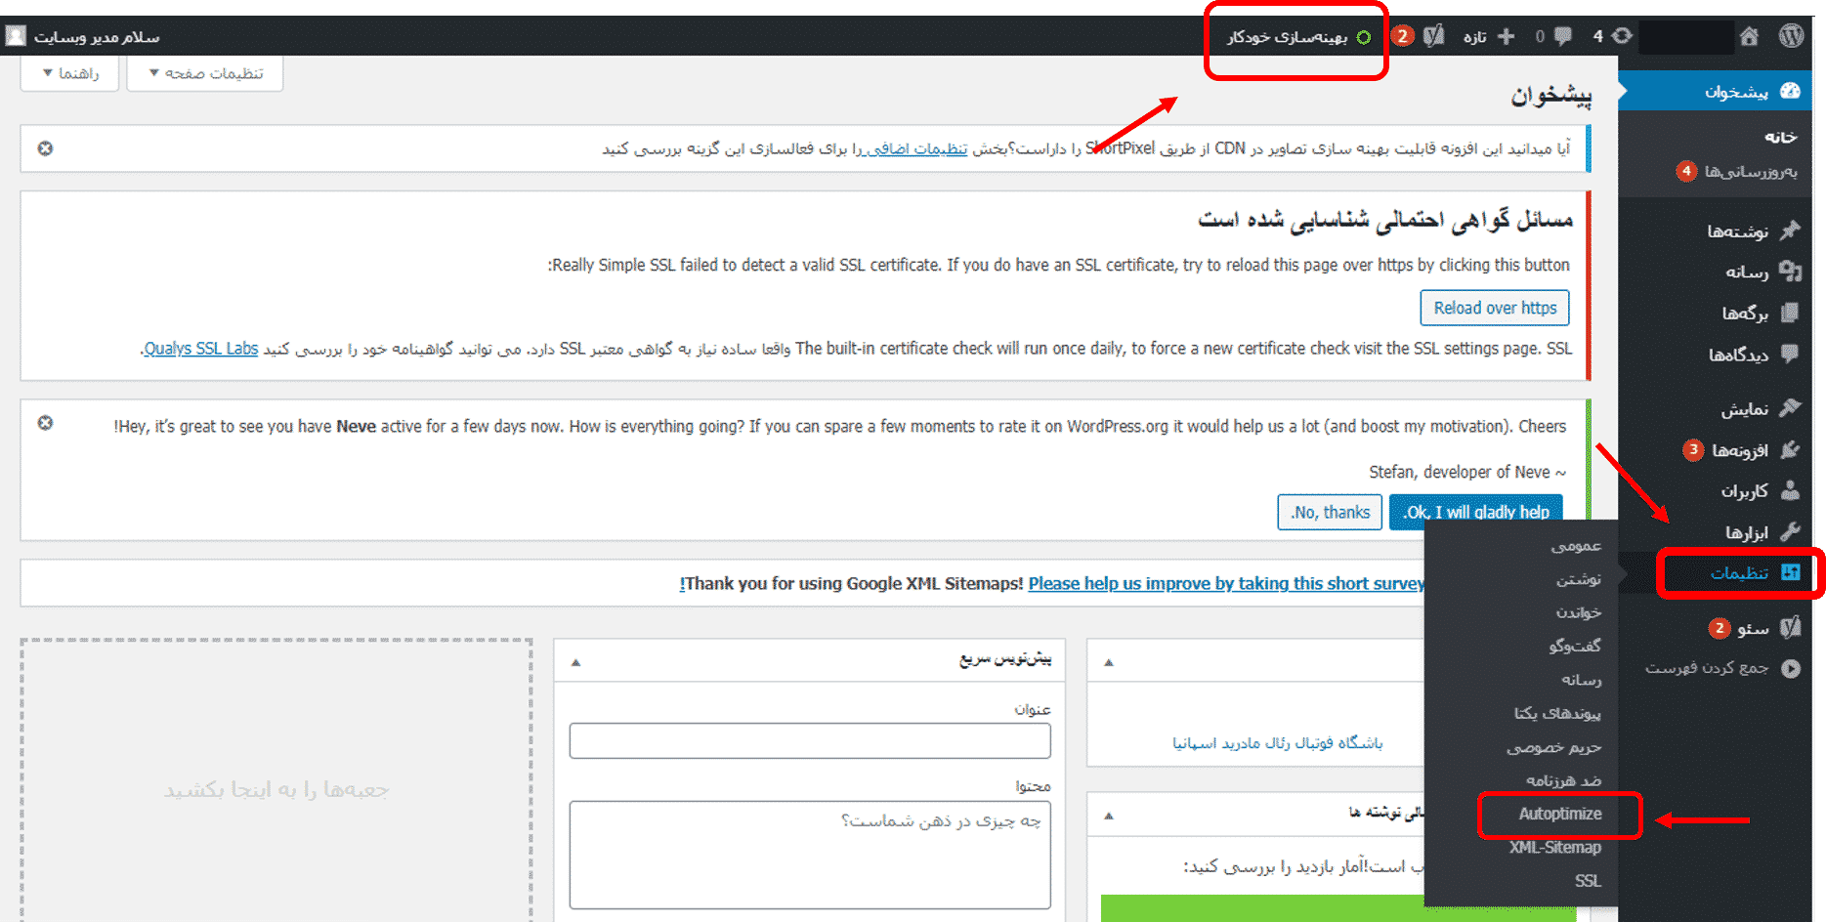Click the pin icon beside نوشته‌ها

click(1790, 230)
